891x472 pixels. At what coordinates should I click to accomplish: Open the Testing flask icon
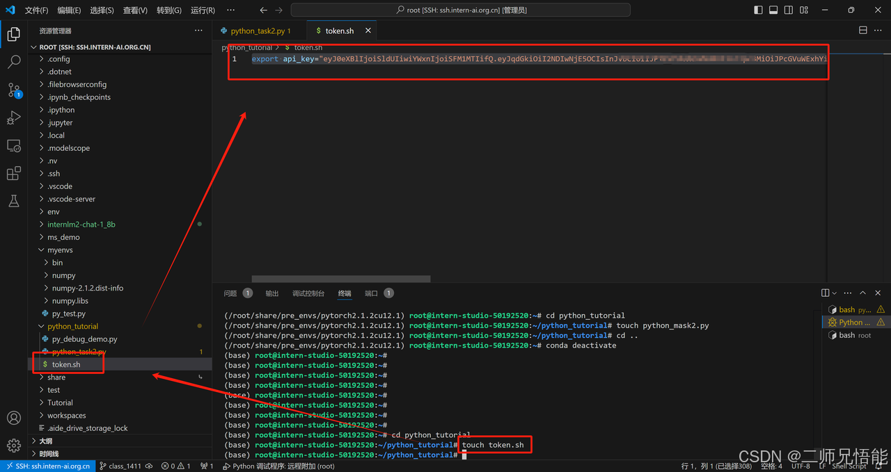coord(13,201)
